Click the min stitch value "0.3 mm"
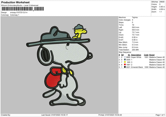Image resolution: width=166 pixels, height=117 pixels. pos(135,45)
